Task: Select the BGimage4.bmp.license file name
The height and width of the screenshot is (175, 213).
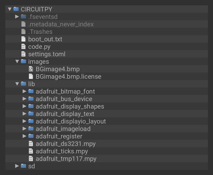Action: [68, 77]
